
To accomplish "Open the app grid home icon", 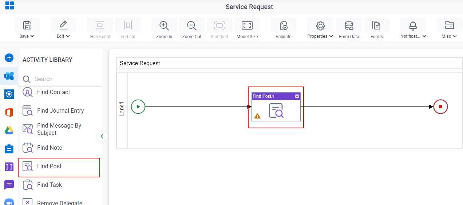I will [x=9, y=5].
